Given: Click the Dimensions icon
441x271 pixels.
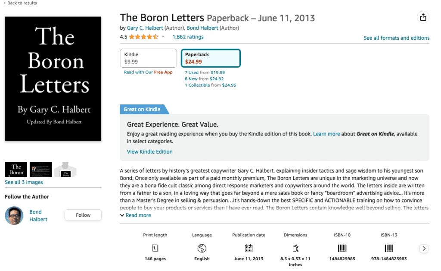Looking at the screenshot, I should pyautogui.click(x=295, y=248).
